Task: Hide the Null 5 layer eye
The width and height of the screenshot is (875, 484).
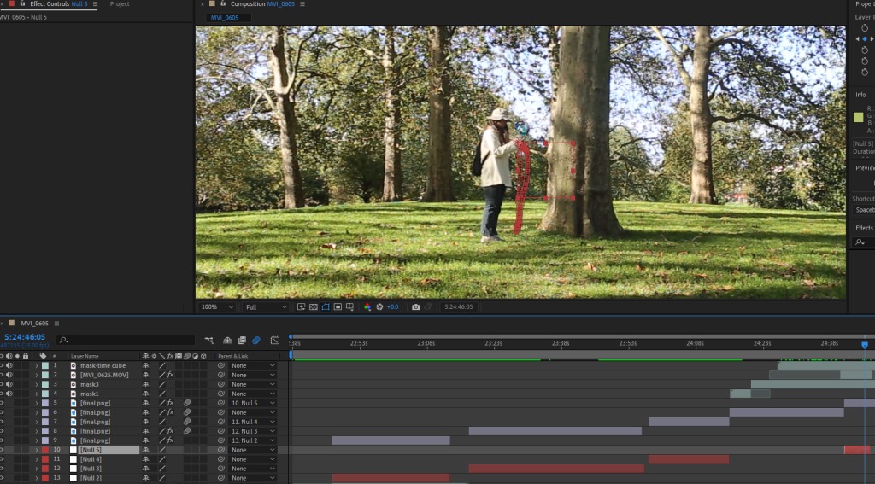Action: pyautogui.click(x=2, y=450)
